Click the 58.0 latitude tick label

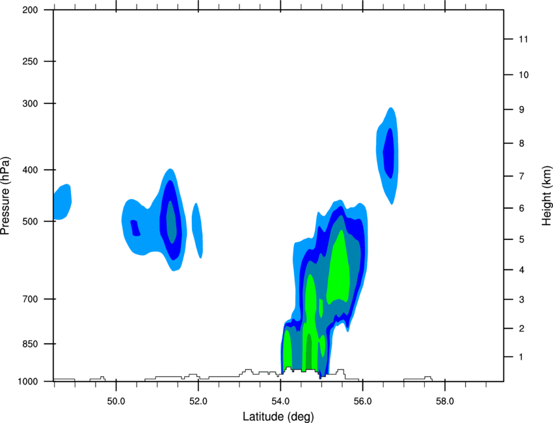pyautogui.click(x=445, y=402)
